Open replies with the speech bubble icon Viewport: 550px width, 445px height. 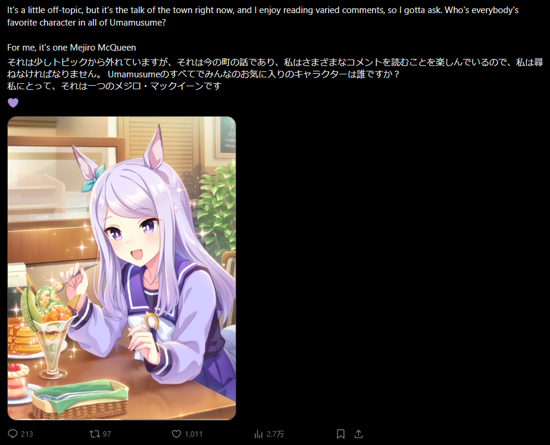pos(12,434)
